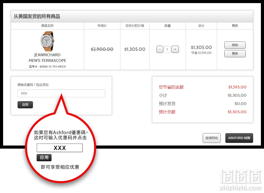Click the $1,305.00 total in the 总计 column
The width and height of the screenshot is (264, 193).
click(201, 47)
